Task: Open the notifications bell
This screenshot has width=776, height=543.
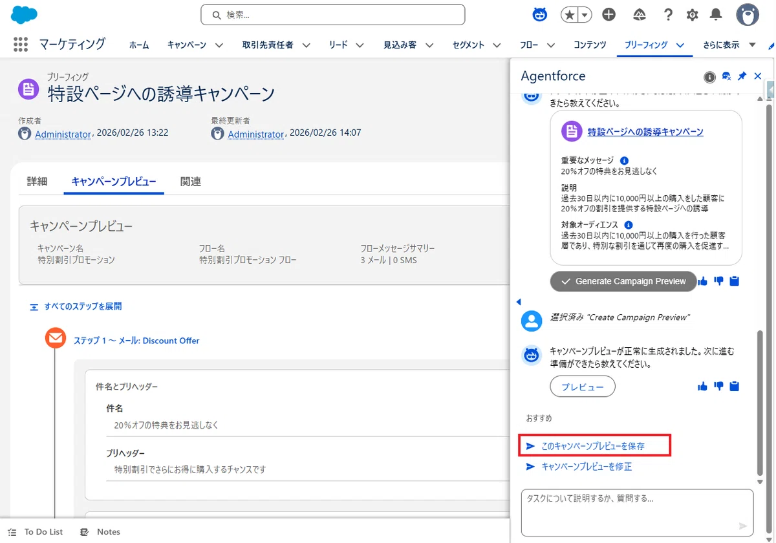Action: [716, 14]
